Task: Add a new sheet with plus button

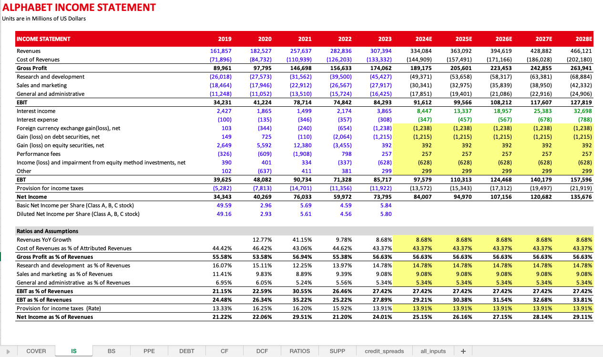Action: click(x=463, y=351)
